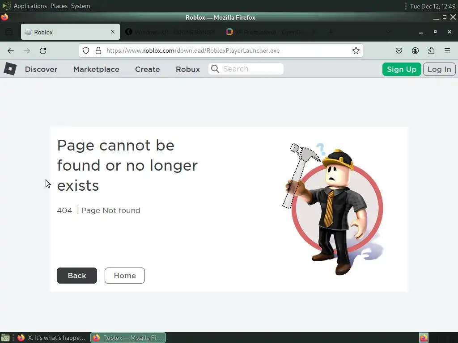This screenshot has width=458, height=343.
Task: Open the Create page
Action: tap(148, 69)
